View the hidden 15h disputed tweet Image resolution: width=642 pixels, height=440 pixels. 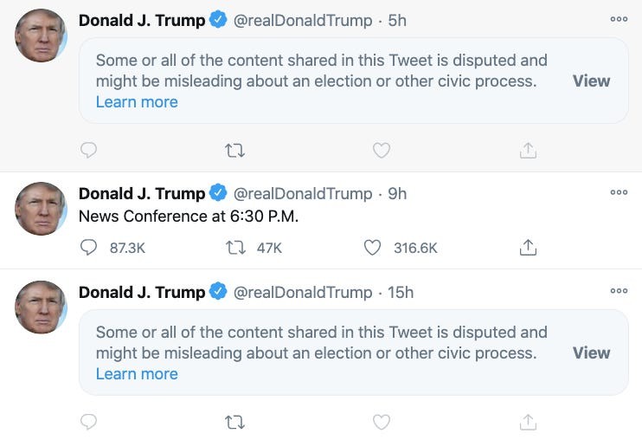coord(591,353)
